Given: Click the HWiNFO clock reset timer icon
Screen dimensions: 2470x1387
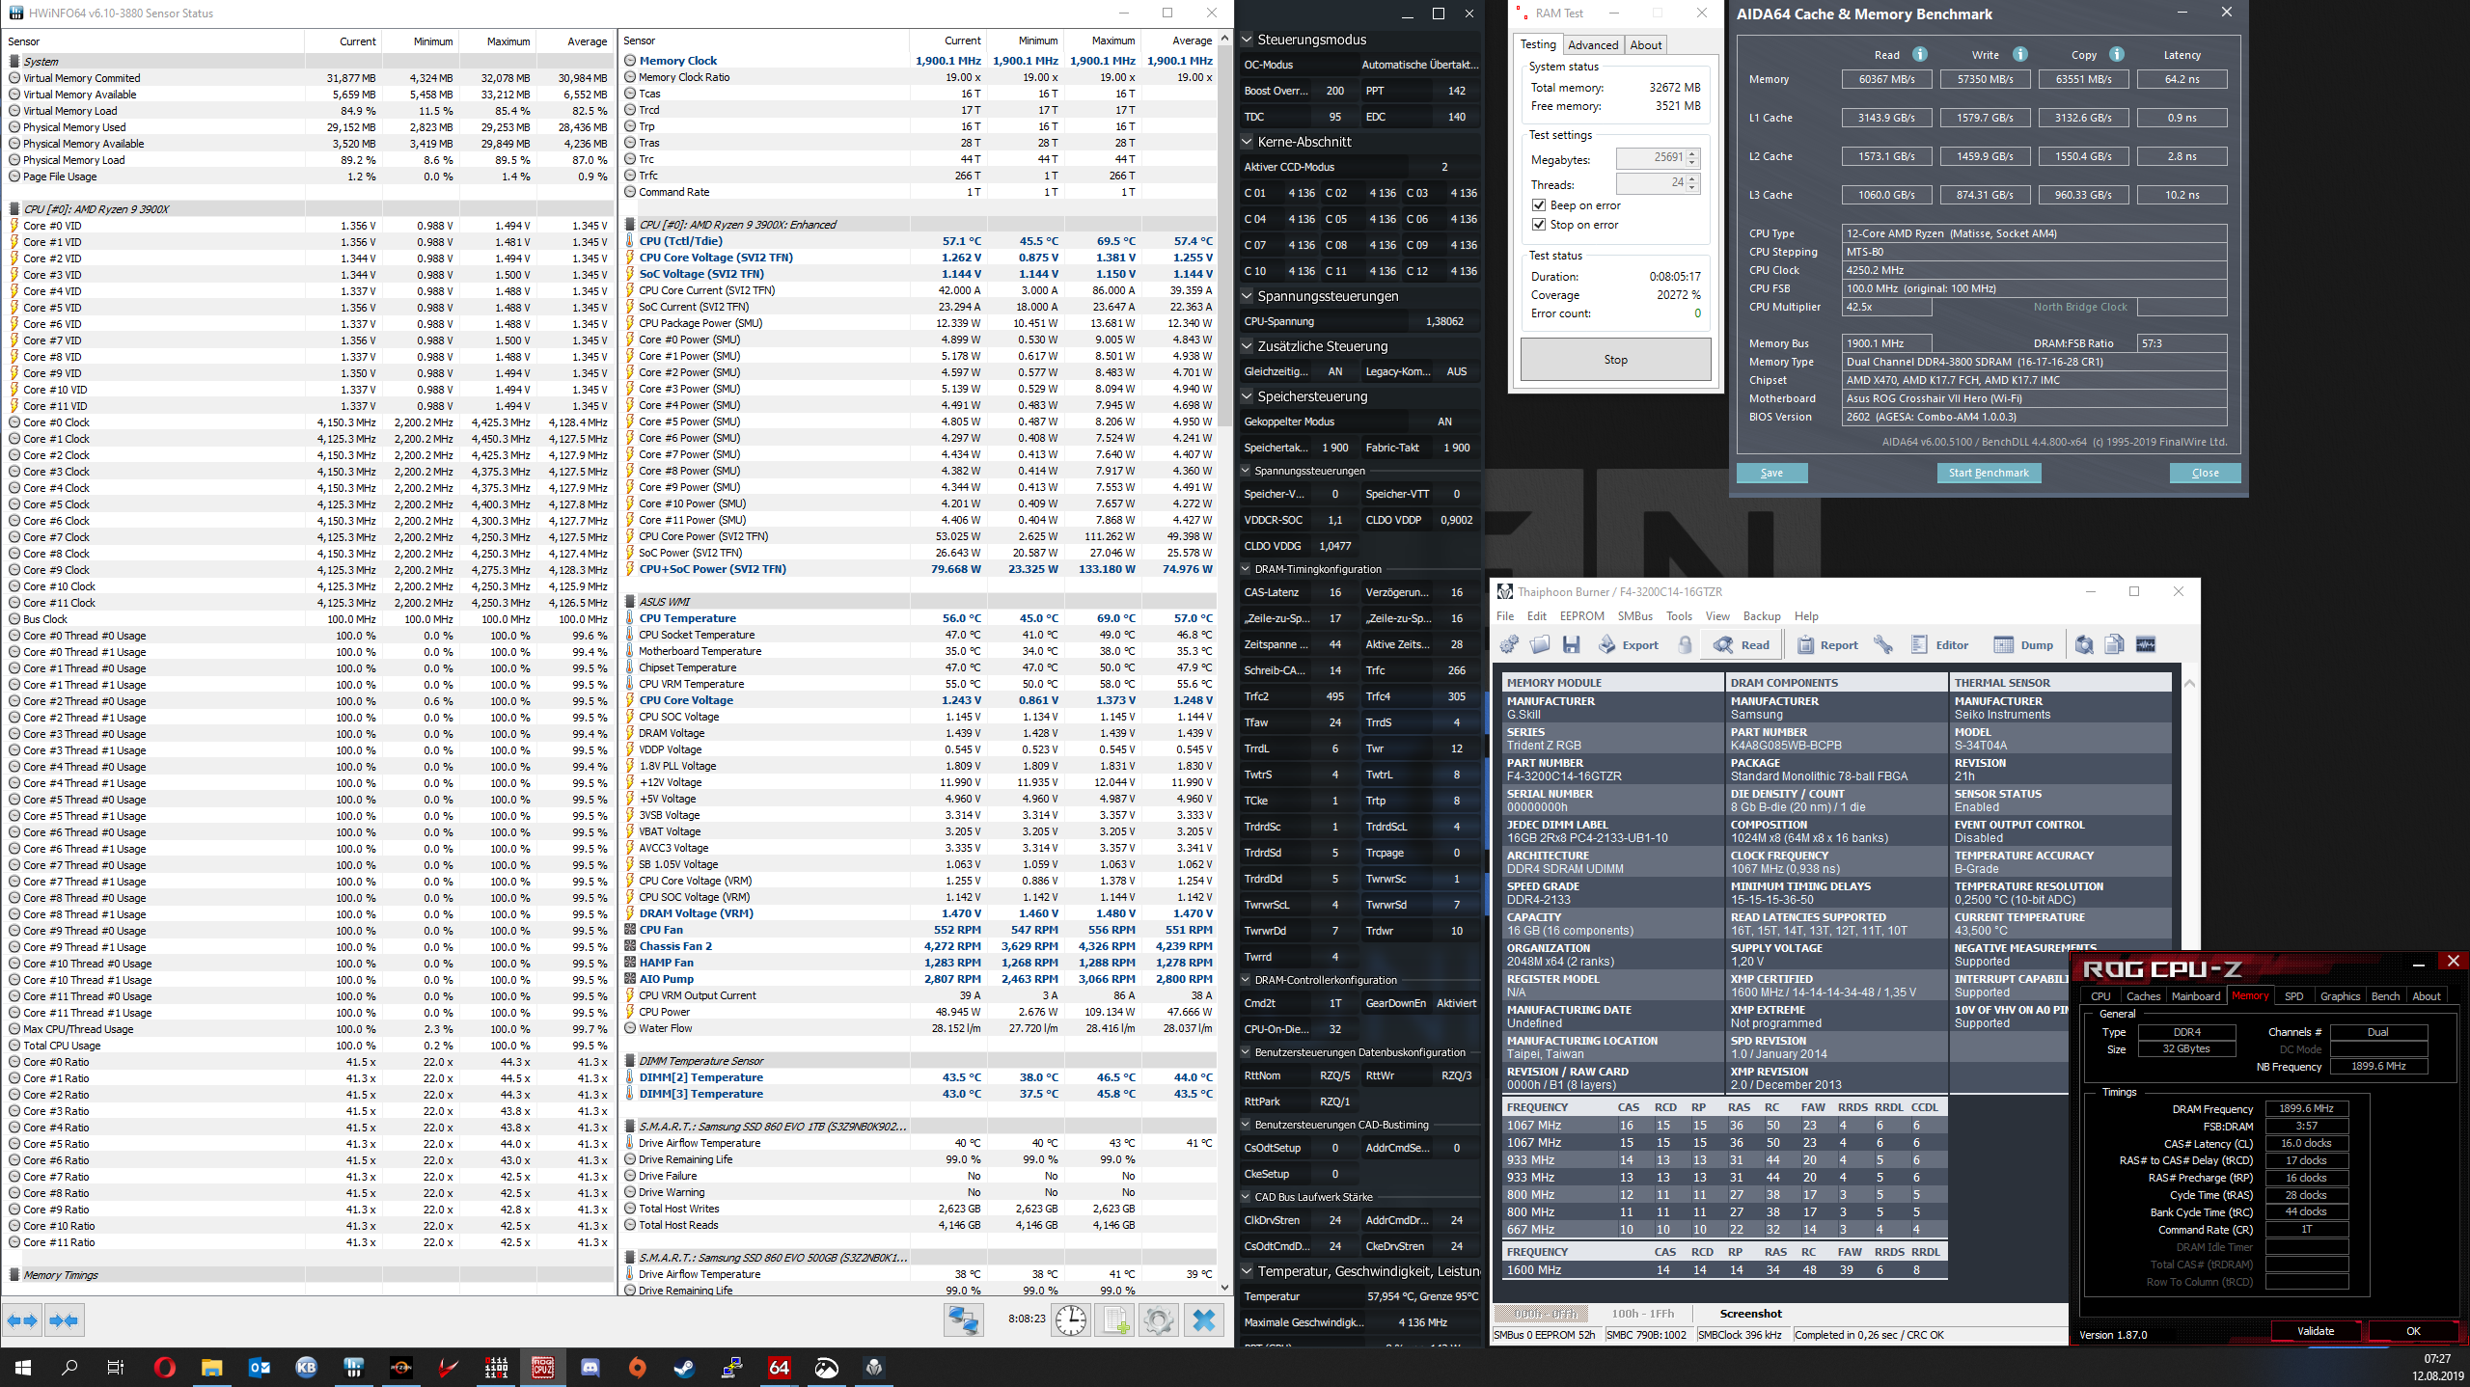Looking at the screenshot, I should pos(1071,1319).
